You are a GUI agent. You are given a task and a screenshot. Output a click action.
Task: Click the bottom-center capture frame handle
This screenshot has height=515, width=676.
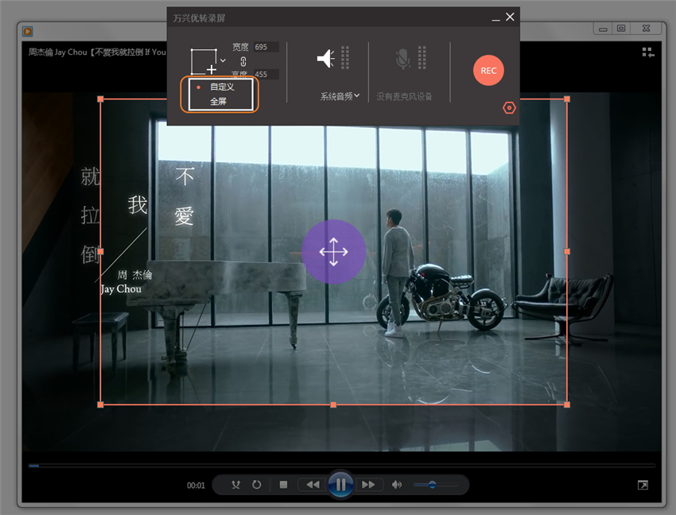tap(333, 405)
